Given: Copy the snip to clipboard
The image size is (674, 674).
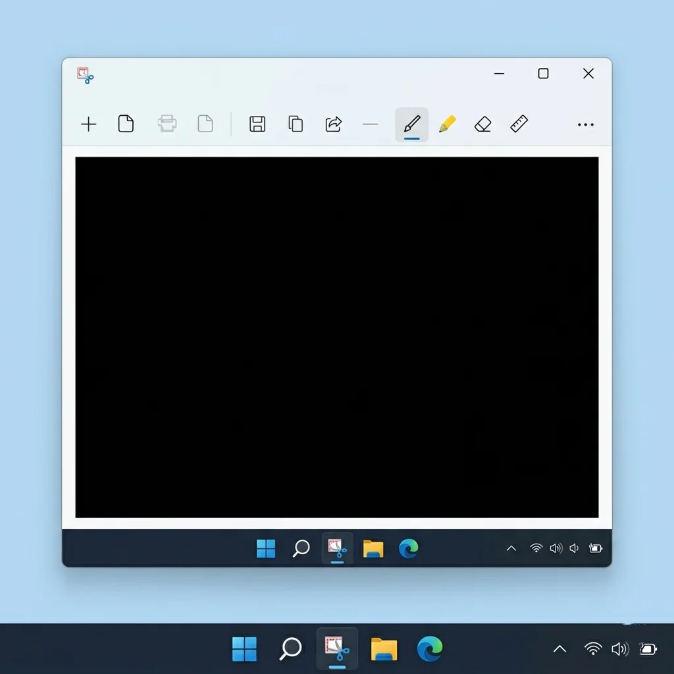Looking at the screenshot, I should [295, 124].
